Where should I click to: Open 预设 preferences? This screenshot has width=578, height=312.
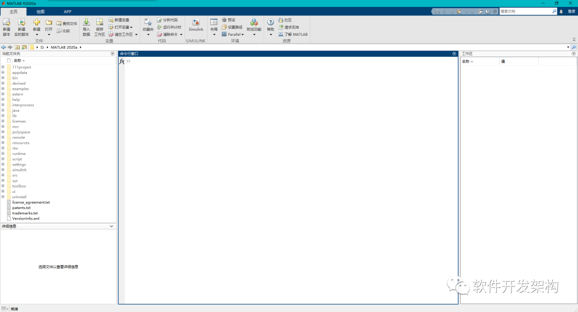(x=229, y=20)
